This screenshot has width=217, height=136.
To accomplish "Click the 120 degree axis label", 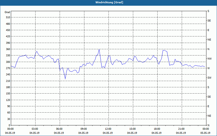I will pos(8,100).
